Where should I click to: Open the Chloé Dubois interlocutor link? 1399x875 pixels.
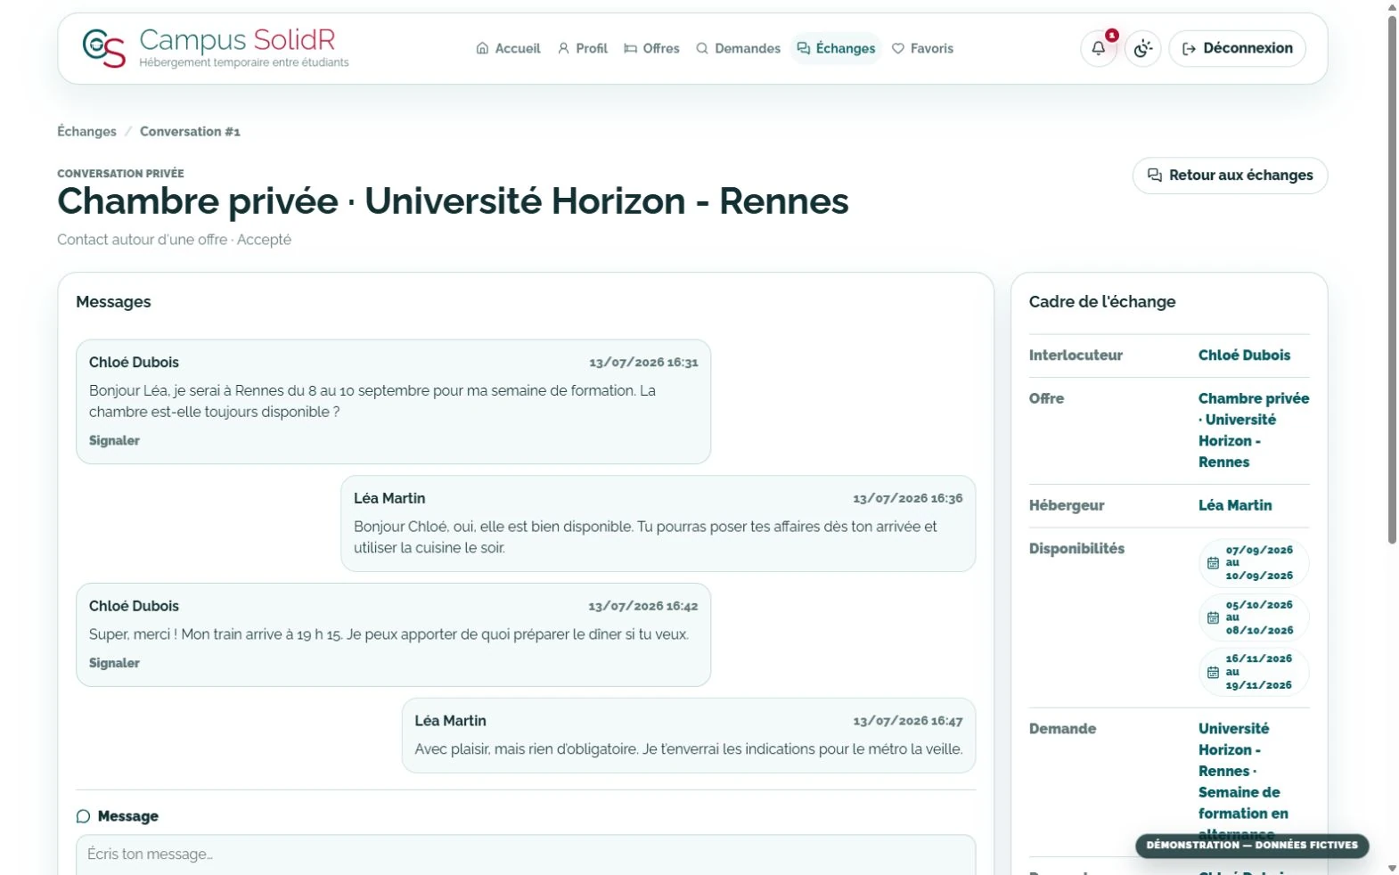click(1244, 355)
